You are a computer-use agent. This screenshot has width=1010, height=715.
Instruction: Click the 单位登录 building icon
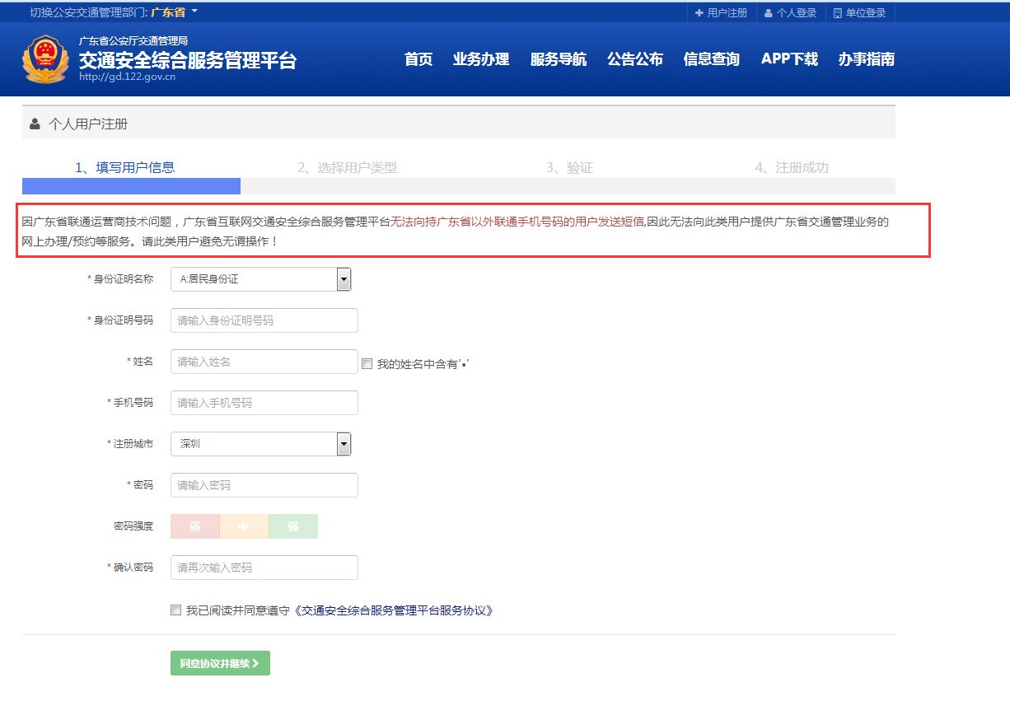click(x=838, y=13)
